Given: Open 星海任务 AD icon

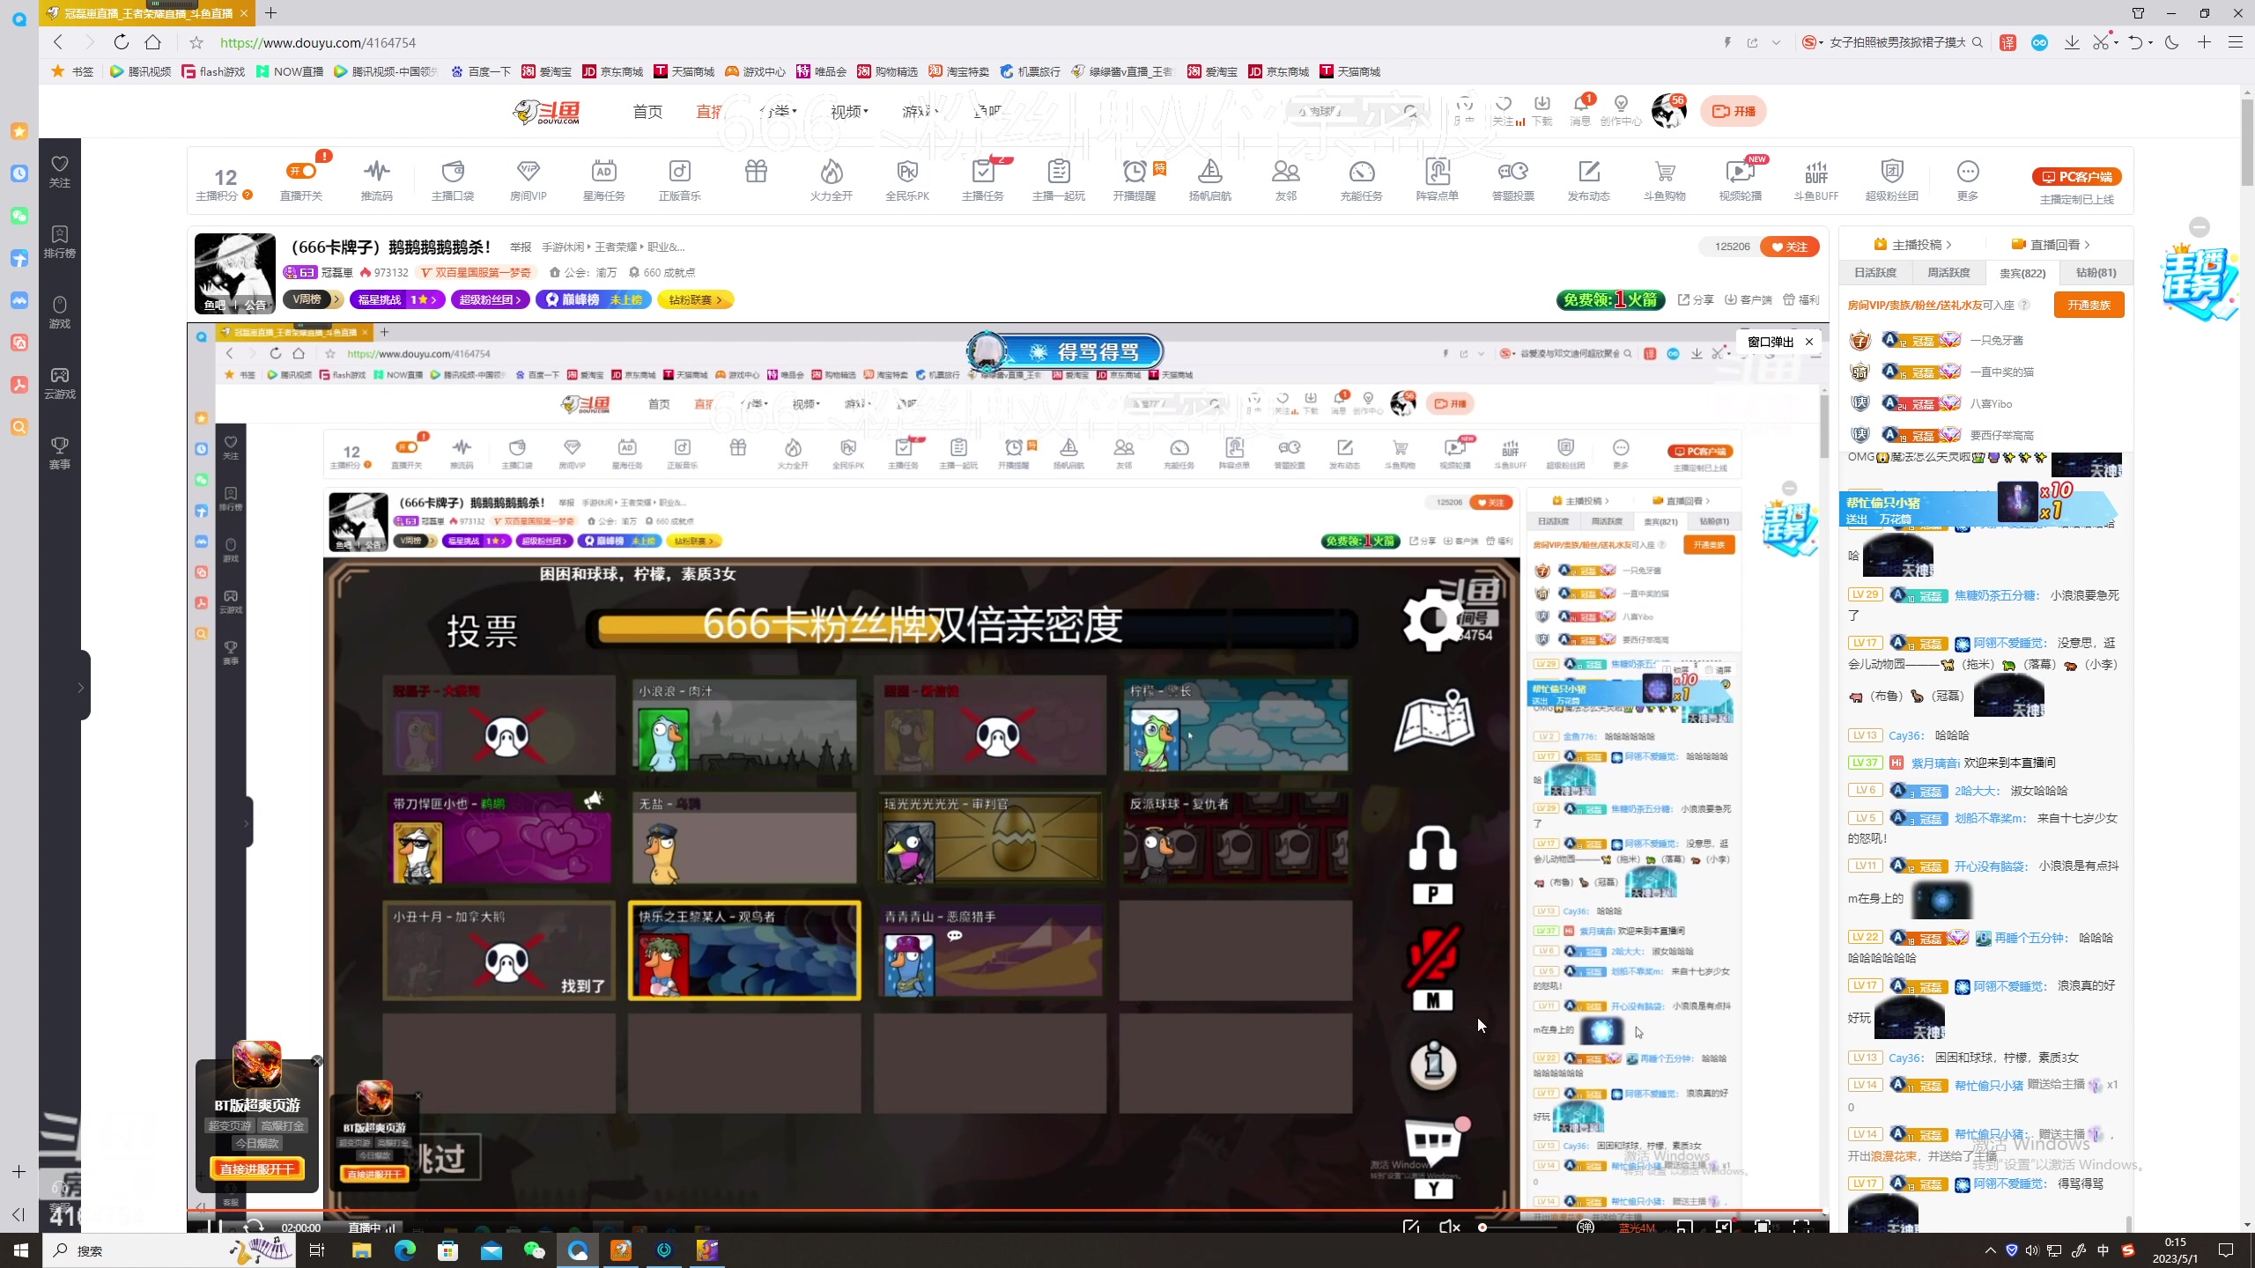Looking at the screenshot, I should [x=604, y=171].
